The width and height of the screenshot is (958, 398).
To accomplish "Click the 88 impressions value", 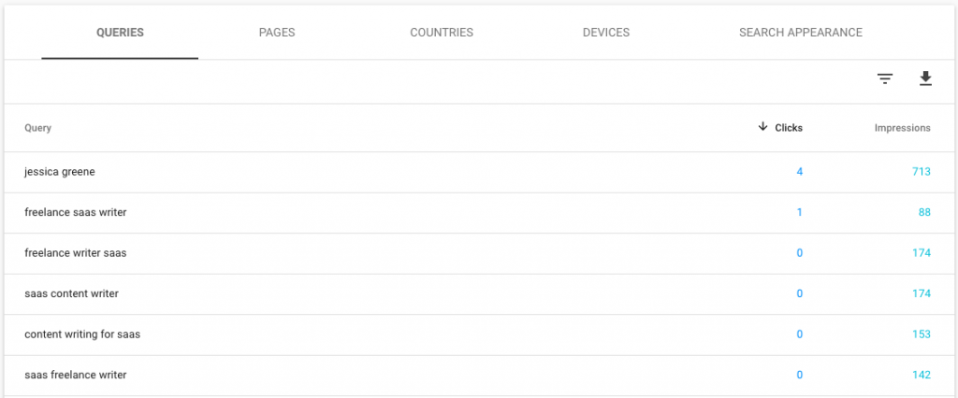I will [924, 212].
